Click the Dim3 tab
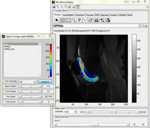150x128 pixels. tap(57, 121)
